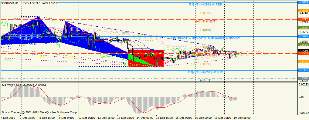The image size is (309, 120).
Task: Click the 14 Dec 16:00 time label
Action: tap(164, 118)
